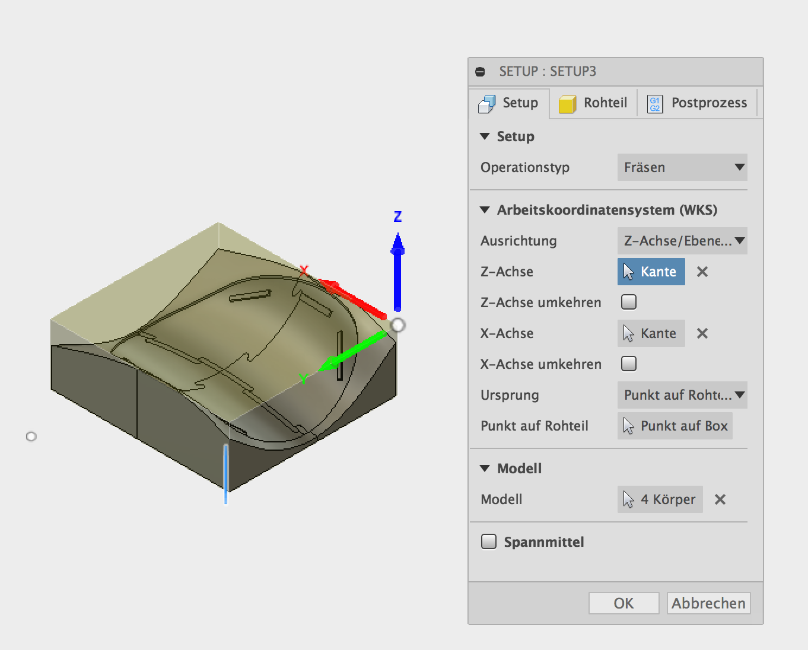Switch to the Rohteil tab

coord(593,103)
